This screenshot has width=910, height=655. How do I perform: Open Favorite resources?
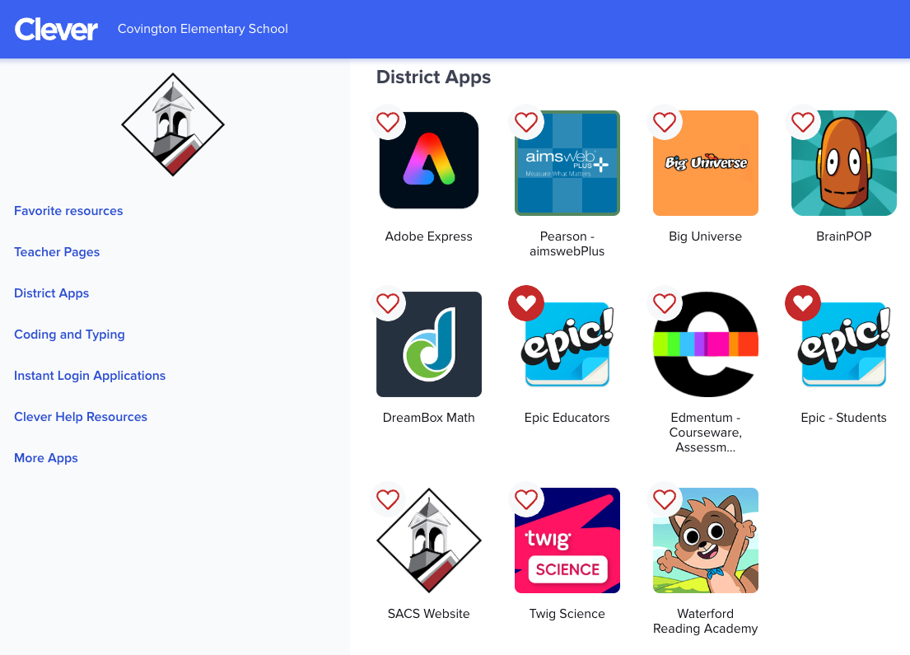(68, 211)
